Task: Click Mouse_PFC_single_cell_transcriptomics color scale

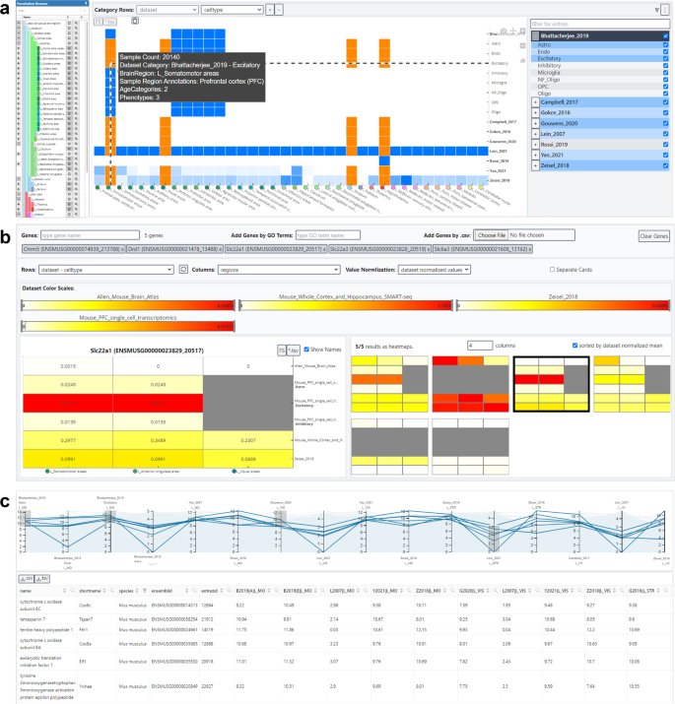Action: (x=128, y=327)
